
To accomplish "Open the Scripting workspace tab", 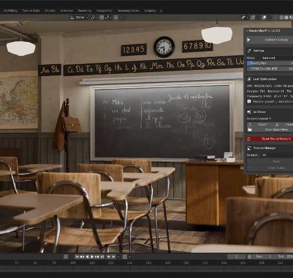I will (150, 11).
